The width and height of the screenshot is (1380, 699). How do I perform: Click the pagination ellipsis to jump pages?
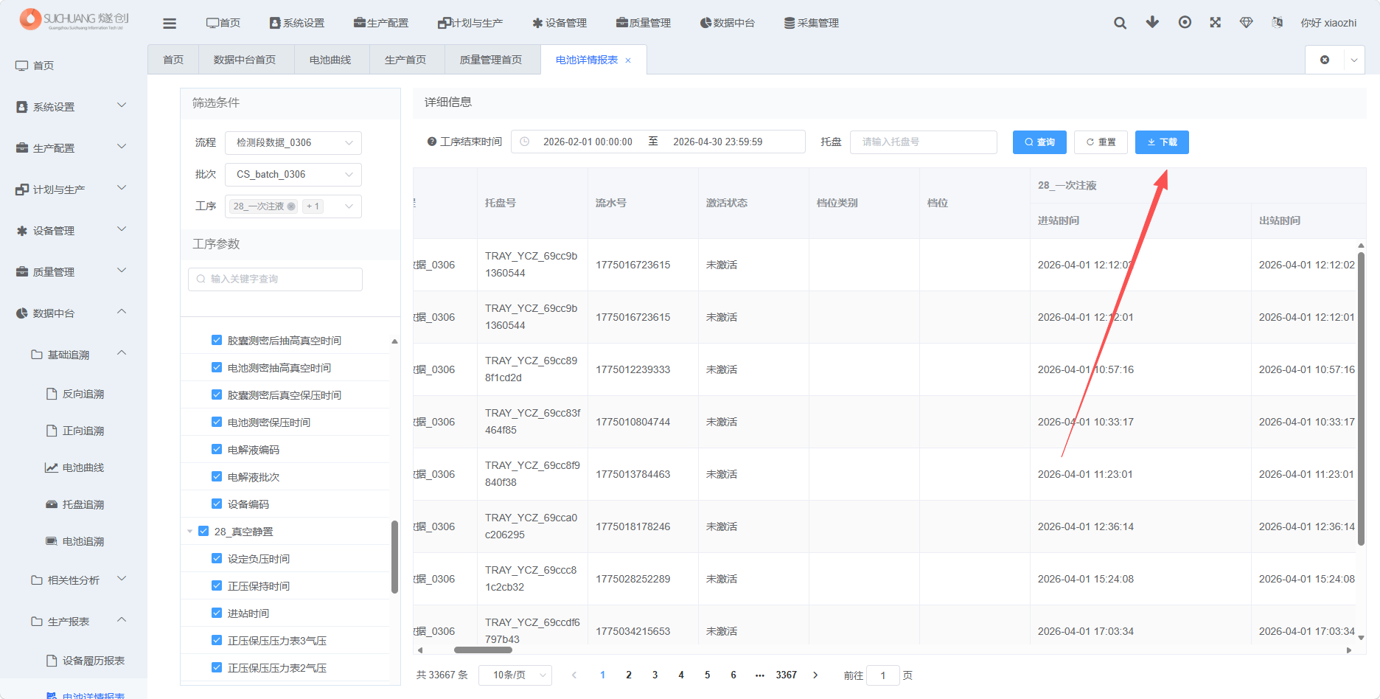pyautogui.click(x=760, y=675)
